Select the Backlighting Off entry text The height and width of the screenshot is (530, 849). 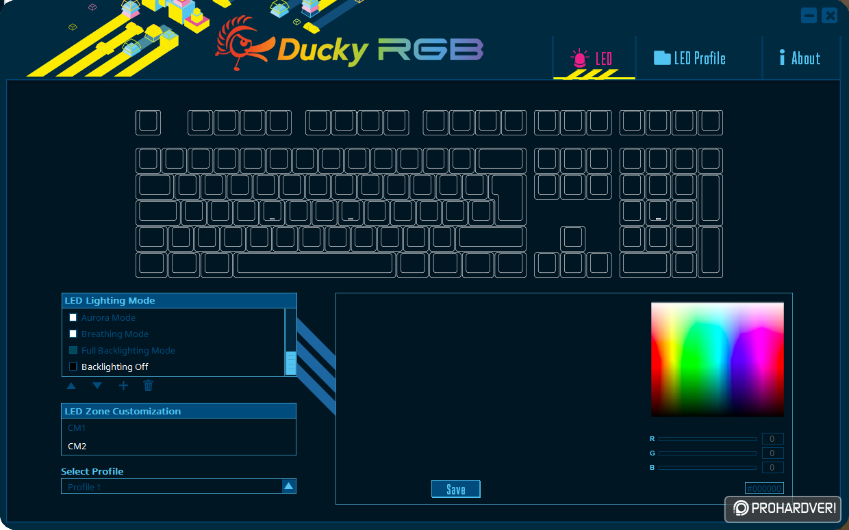pos(115,367)
